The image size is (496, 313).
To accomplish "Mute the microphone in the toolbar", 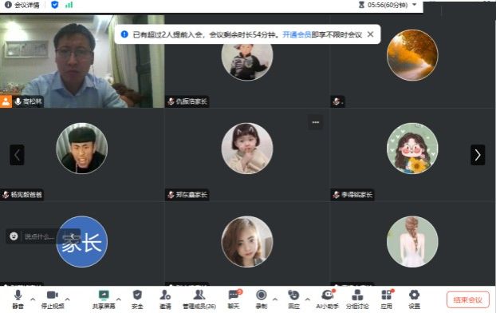I will pos(18,299).
